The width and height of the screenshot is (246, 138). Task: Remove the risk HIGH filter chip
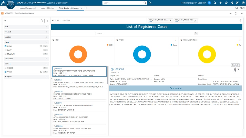pos(195,20)
